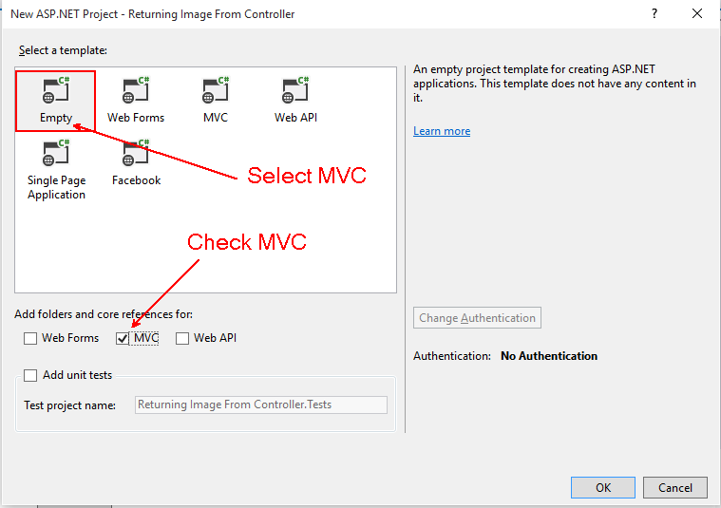Enable the Add unit tests checkbox
This screenshot has height=508, width=721.
pos(30,375)
